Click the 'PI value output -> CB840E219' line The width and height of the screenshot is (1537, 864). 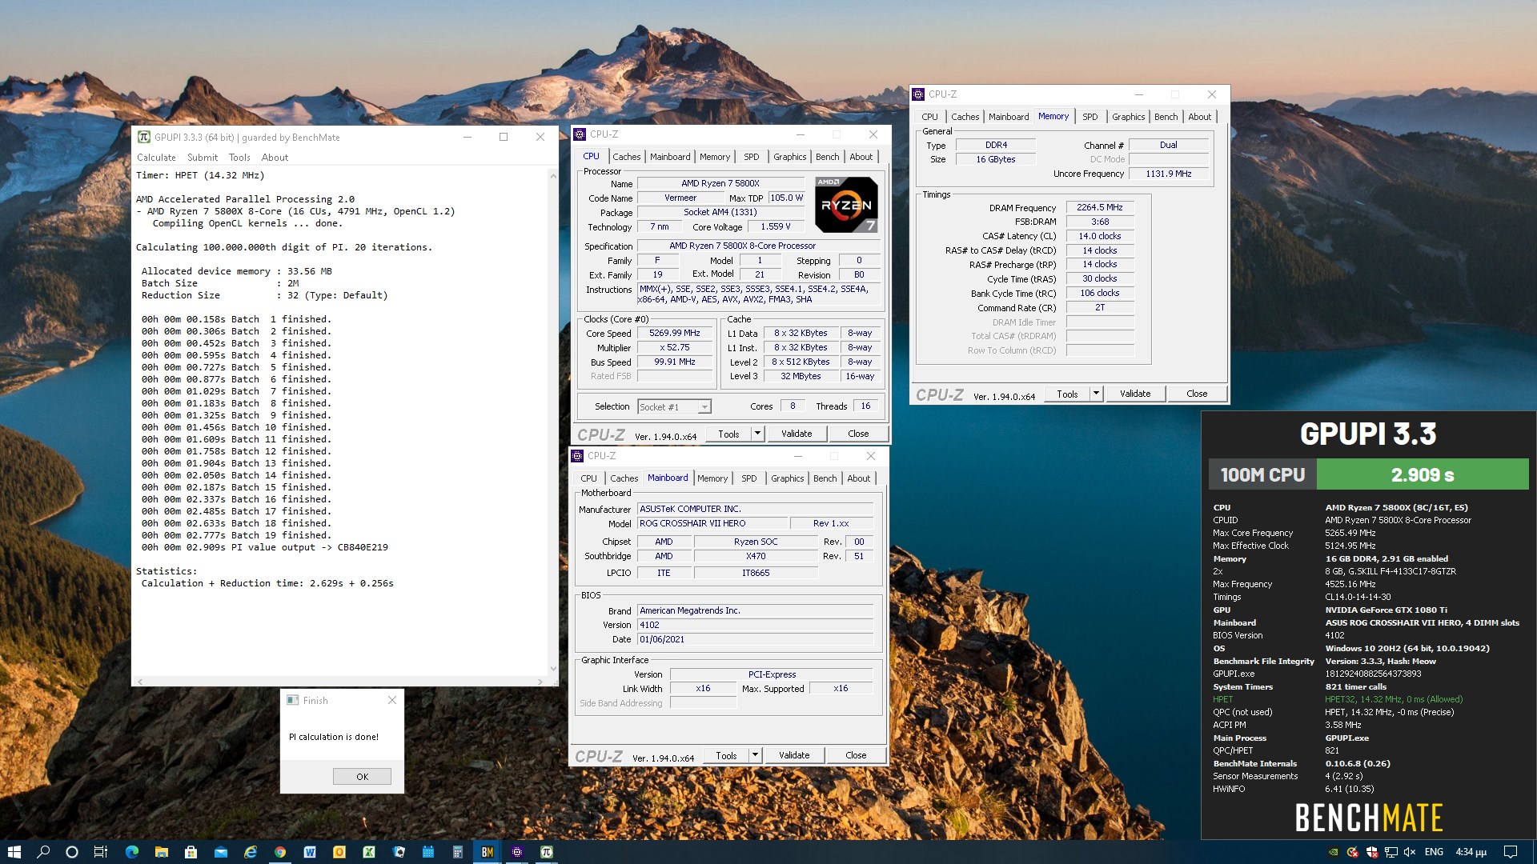click(x=265, y=547)
